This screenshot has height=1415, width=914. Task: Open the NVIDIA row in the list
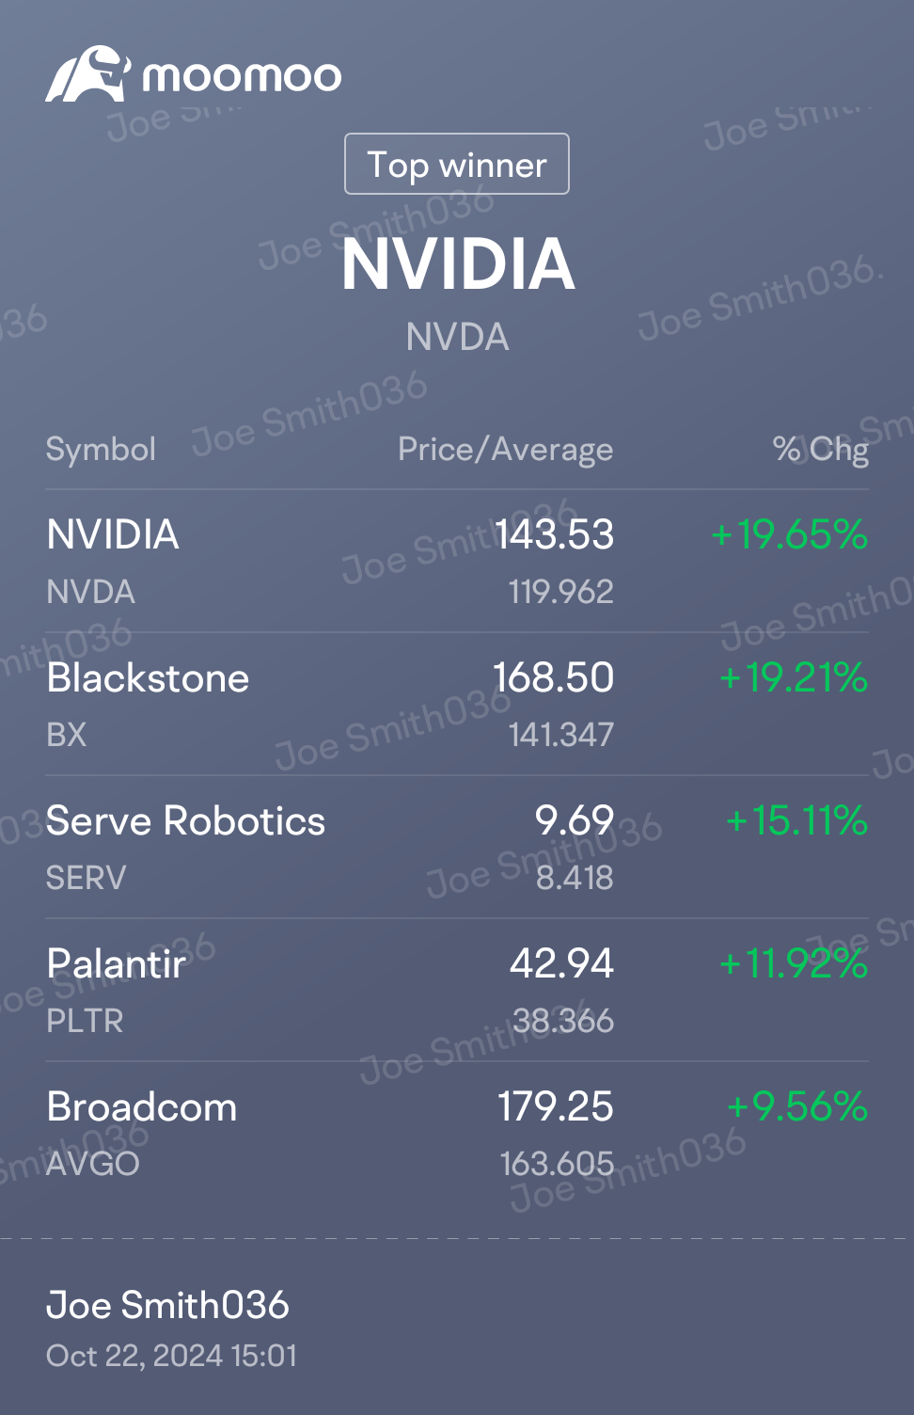[x=457, y=562]
